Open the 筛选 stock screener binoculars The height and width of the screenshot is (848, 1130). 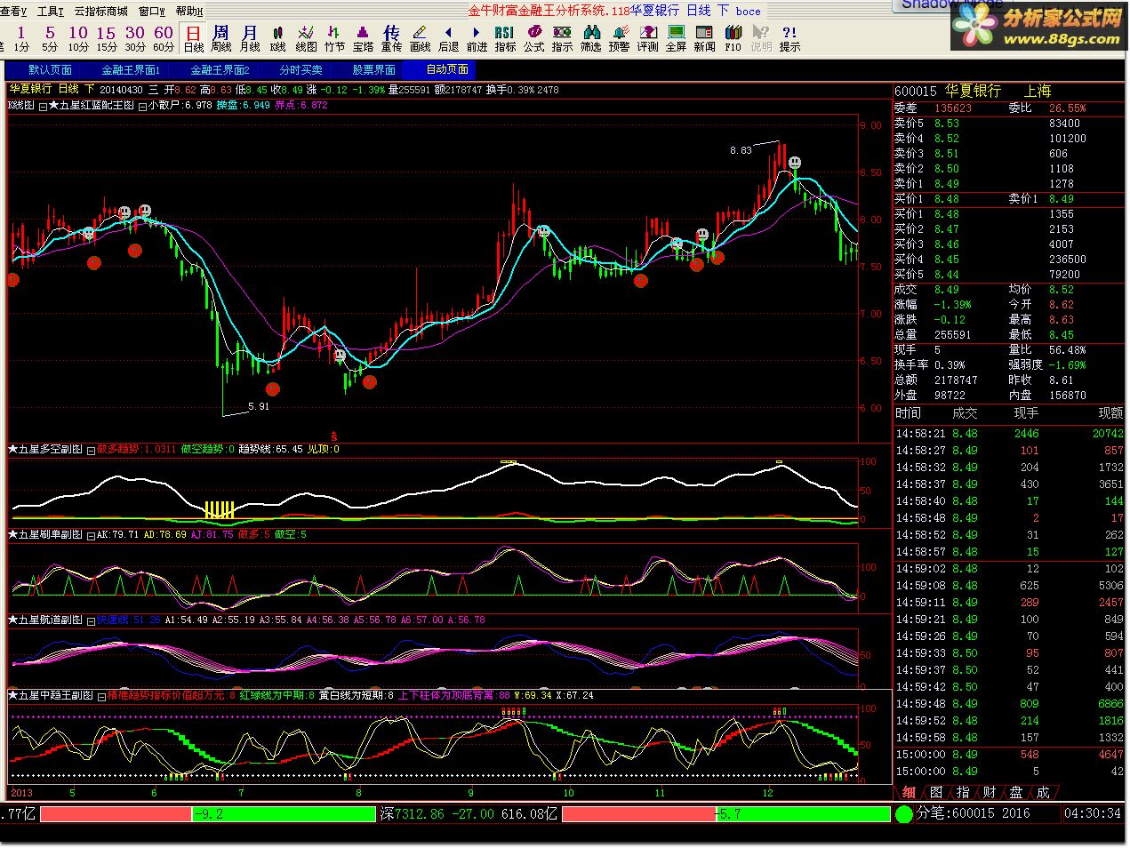(x=590, y=38)
